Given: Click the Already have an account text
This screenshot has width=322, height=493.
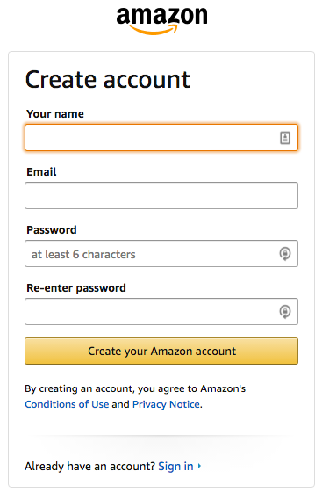Looking at the screenshot, I should [x=90, y=467].
